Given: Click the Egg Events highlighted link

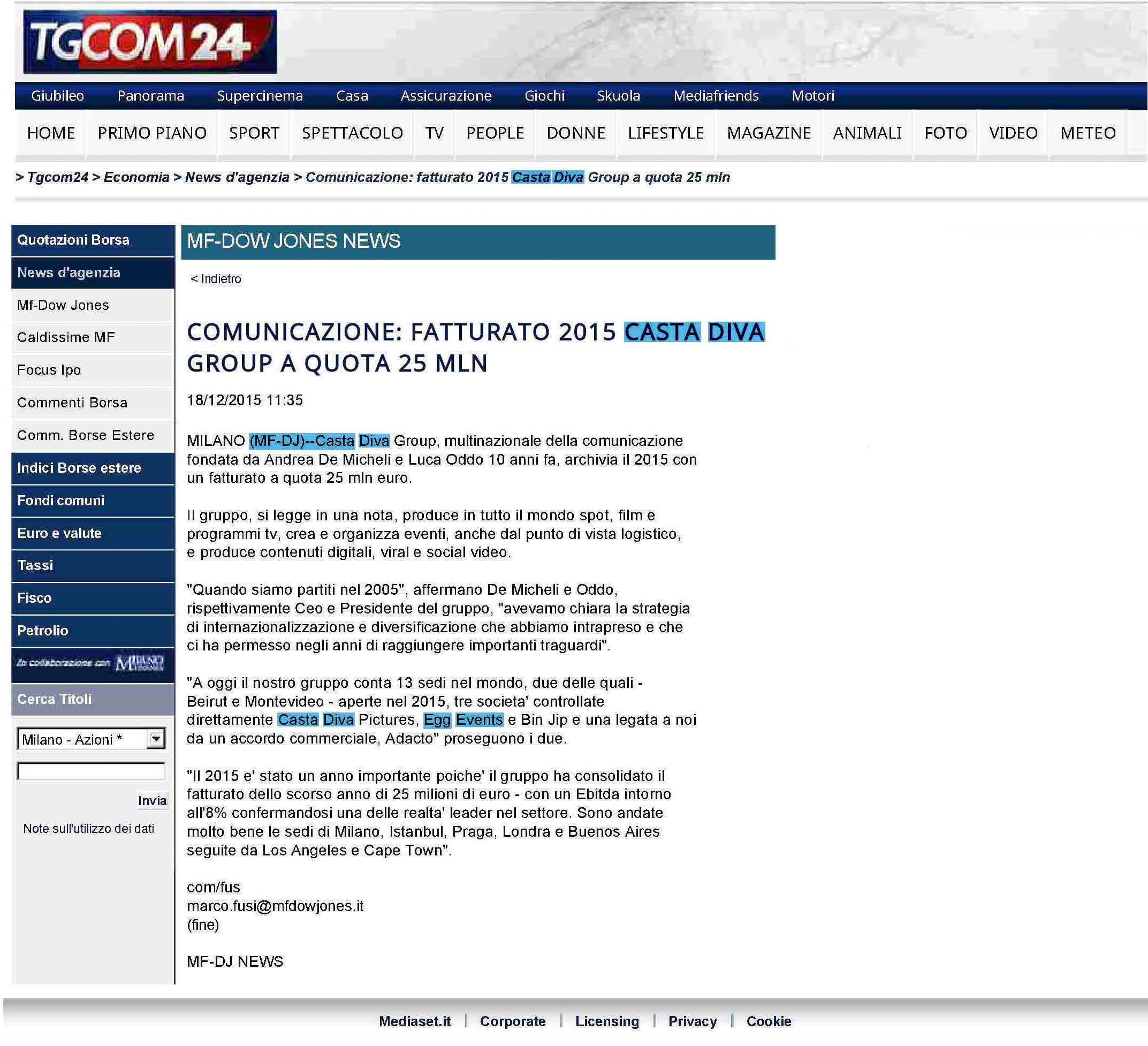Looking at the screenshot, I should tap(463, 720).
